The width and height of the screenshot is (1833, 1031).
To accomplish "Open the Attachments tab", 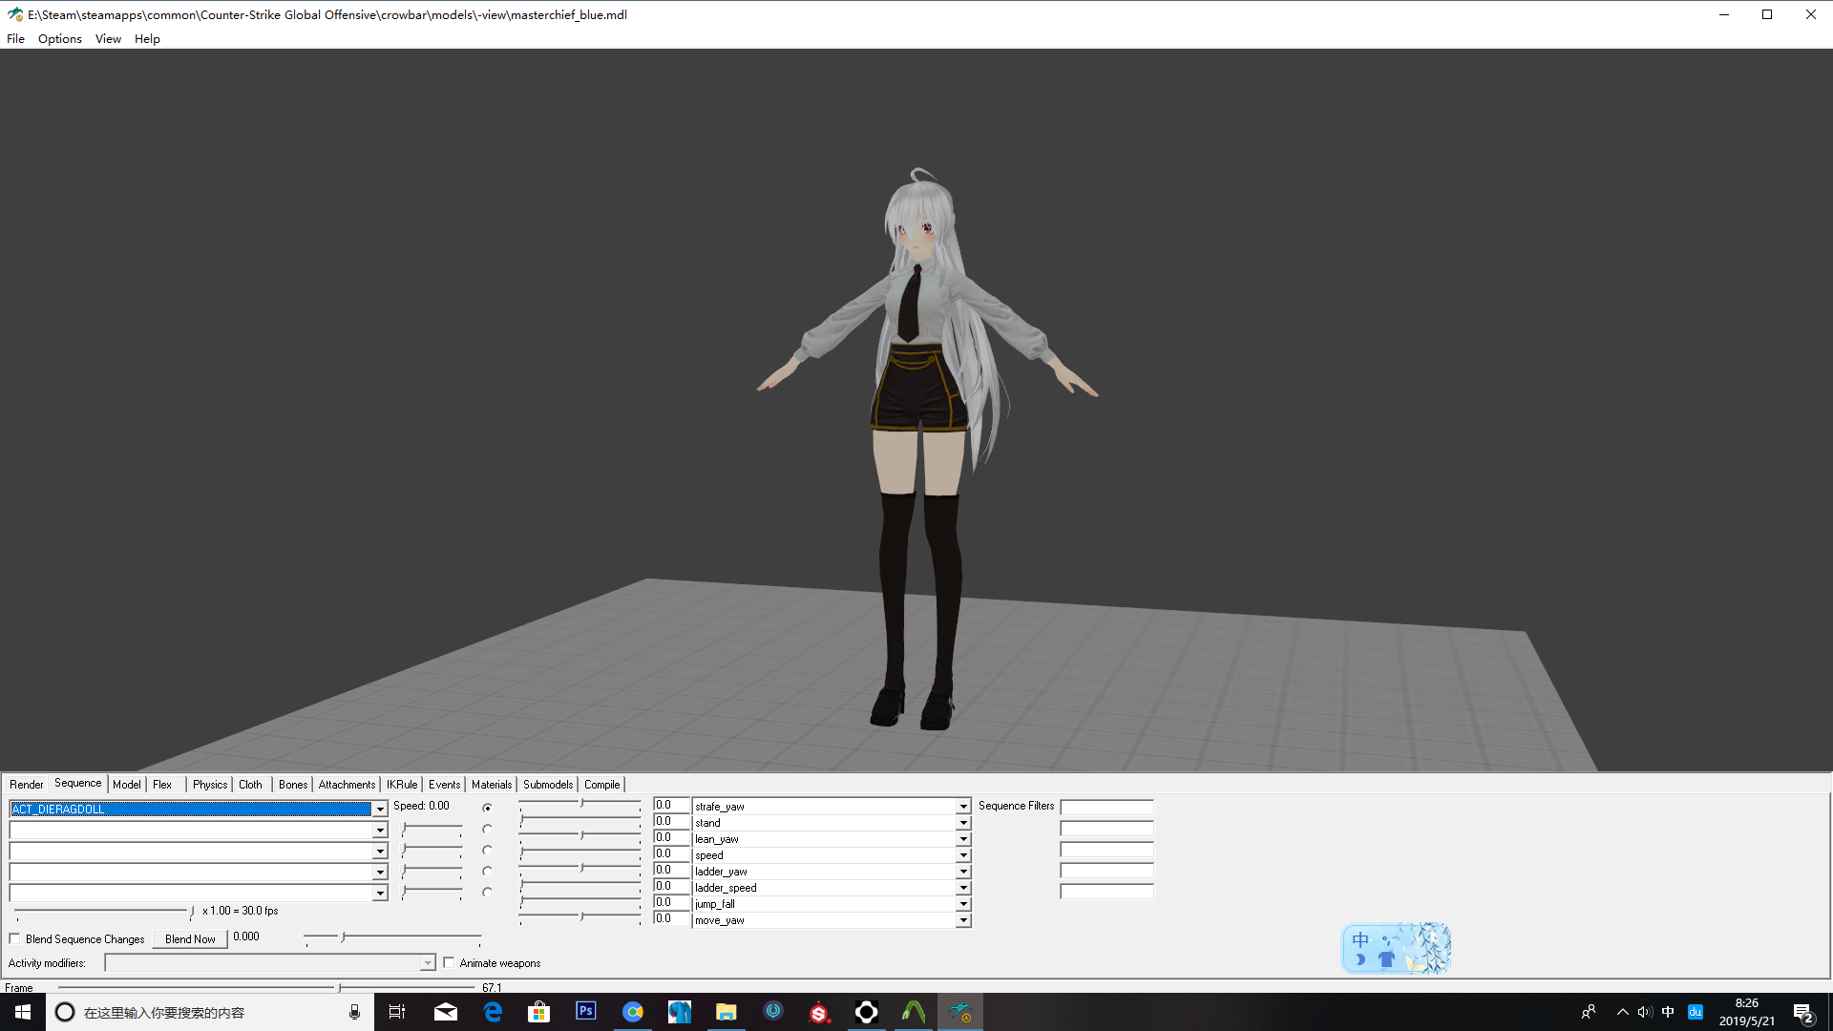I will (347, 785).
